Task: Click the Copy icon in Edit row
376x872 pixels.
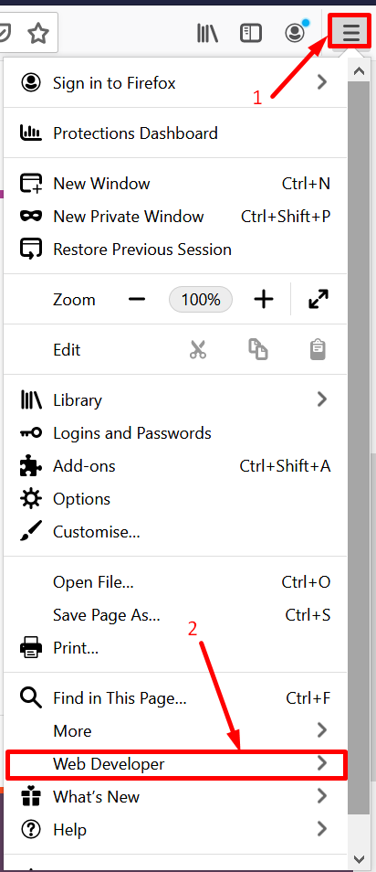Action: click(x=257, y=349)
